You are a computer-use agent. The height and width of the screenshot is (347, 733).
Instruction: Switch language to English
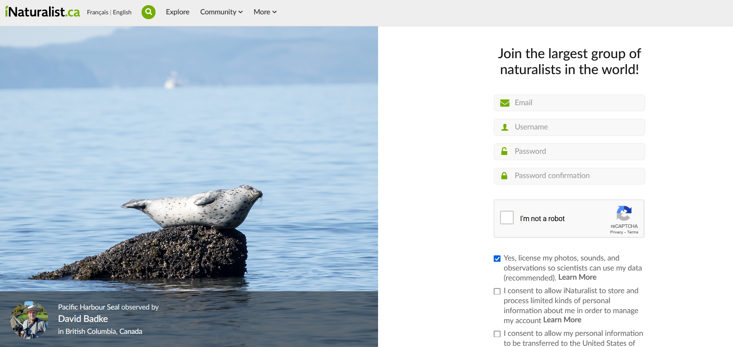pyautogui.click(x=122, y=12)
